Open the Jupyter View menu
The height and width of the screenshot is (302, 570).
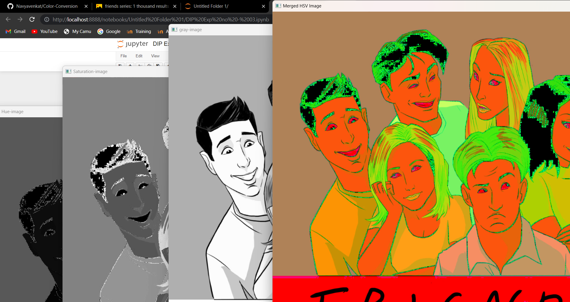tap(155, 56)
